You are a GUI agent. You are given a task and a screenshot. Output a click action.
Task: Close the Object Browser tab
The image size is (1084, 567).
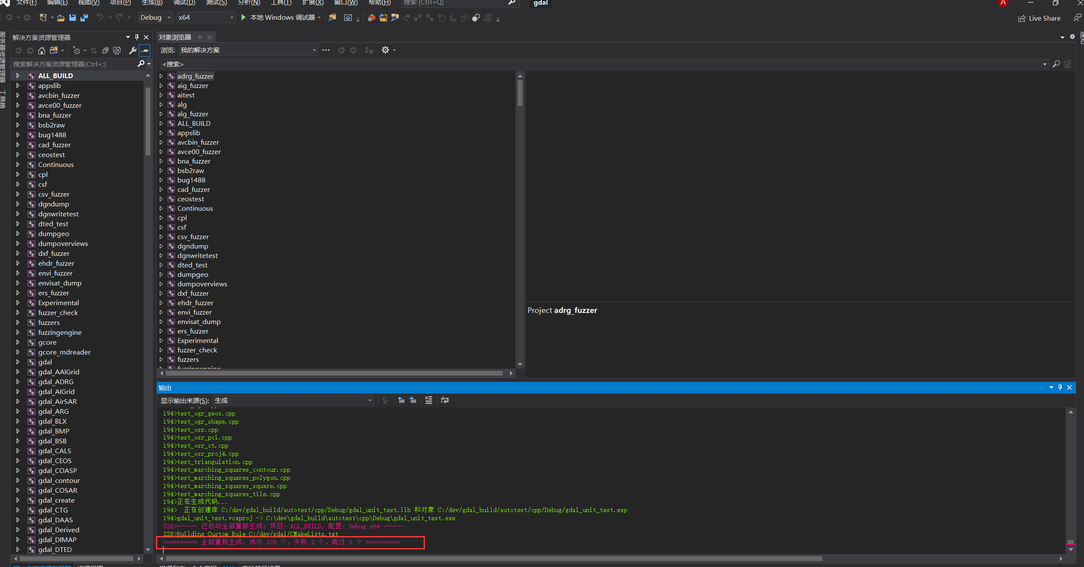point(210,37)
